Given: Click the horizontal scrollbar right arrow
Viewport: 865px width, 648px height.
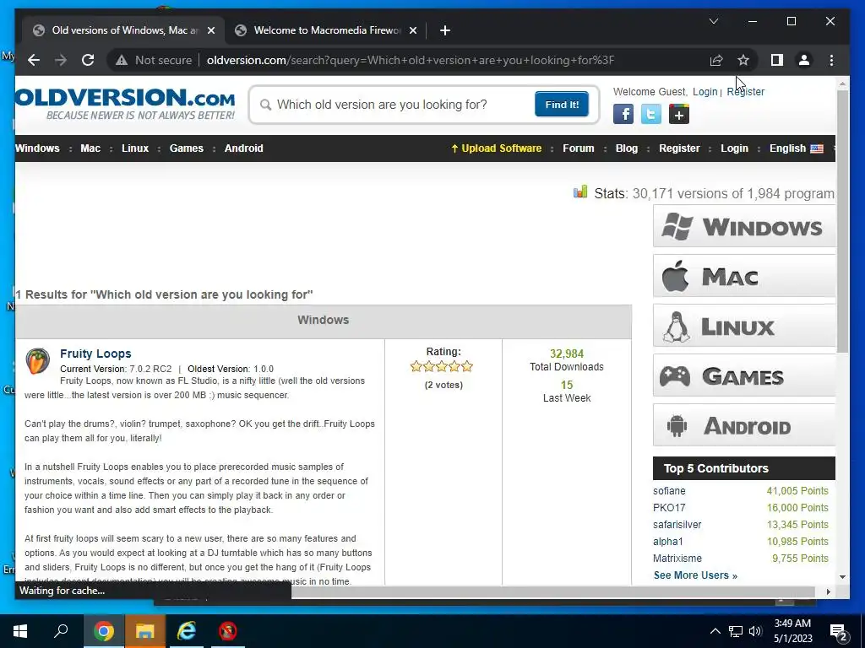Looking at the screenshot, I should click(828, 591).
